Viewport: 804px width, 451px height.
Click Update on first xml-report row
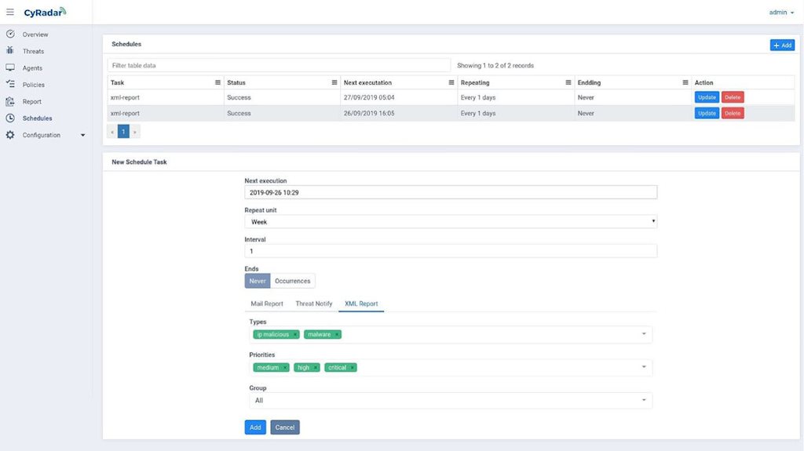click(707, 98)
